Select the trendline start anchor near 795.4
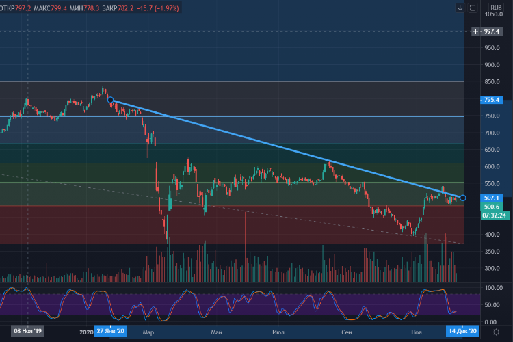513x342 pixels. pyautogui.click(x=110, y=100)
